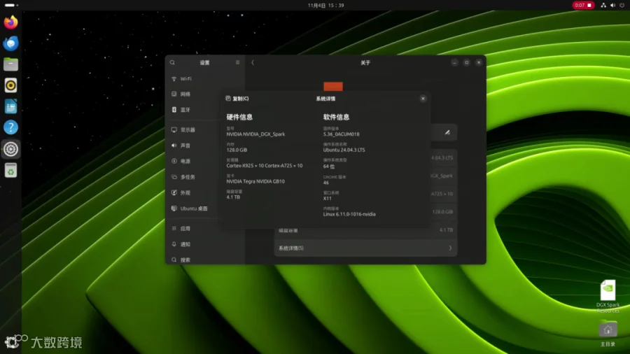
Task: Click the search icon in Settings header
Action: 172,62
